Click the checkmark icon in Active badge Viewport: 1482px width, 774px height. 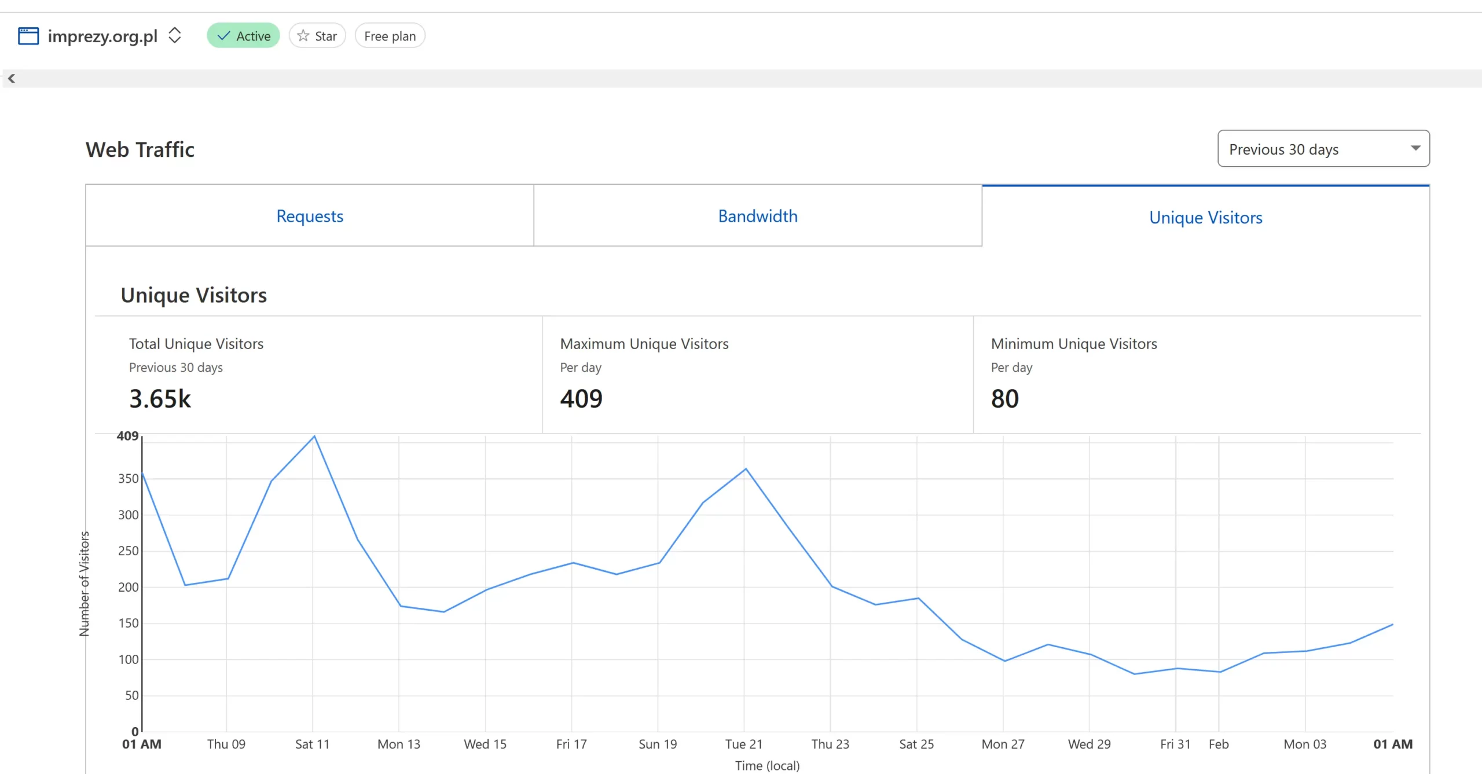223,36
